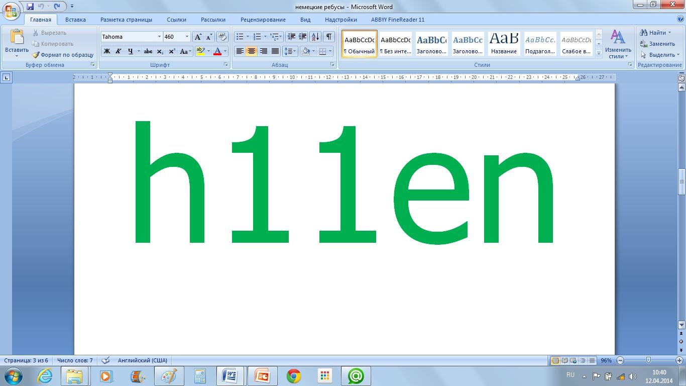Open Word help question mark

coord(679,20)
